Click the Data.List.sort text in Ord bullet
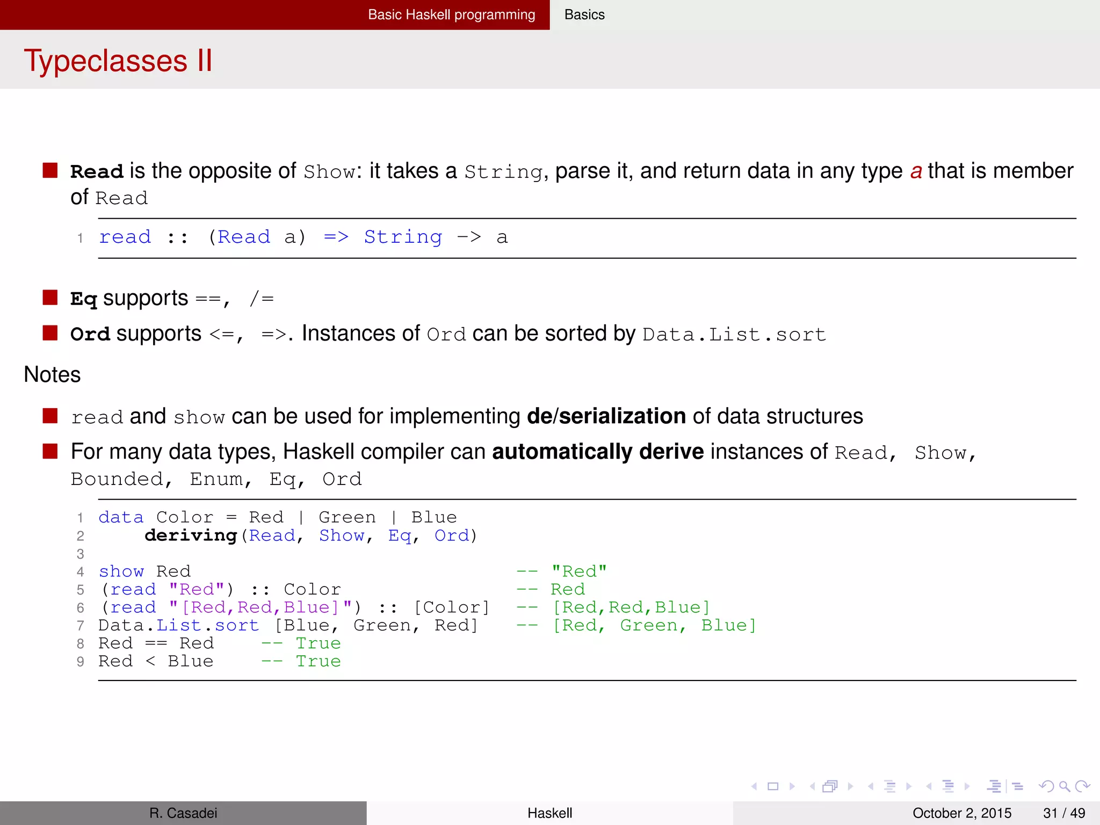 pos(734,335)
